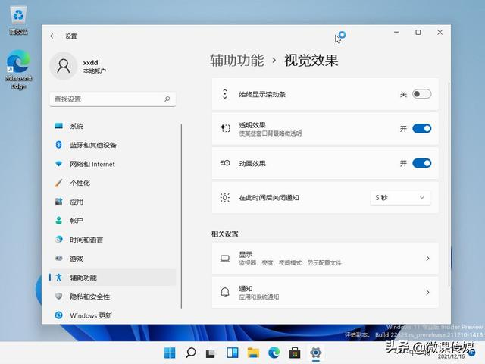Open the 通知 related settings card
Screen dimensions: 485x364
coord(325,292)
